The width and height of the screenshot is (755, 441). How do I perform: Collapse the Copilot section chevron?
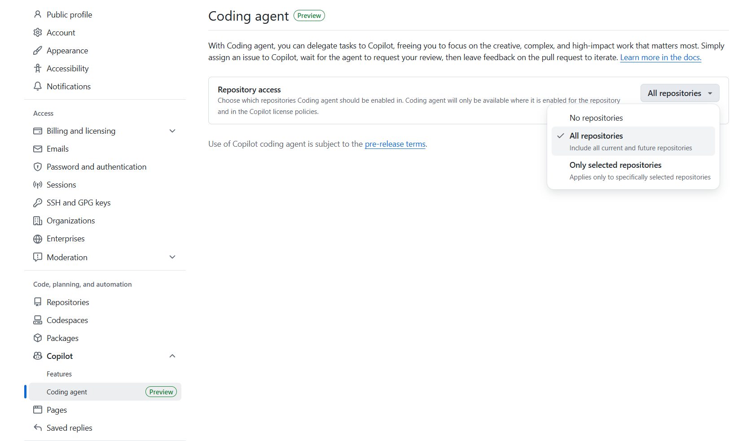tap(172, 355)
